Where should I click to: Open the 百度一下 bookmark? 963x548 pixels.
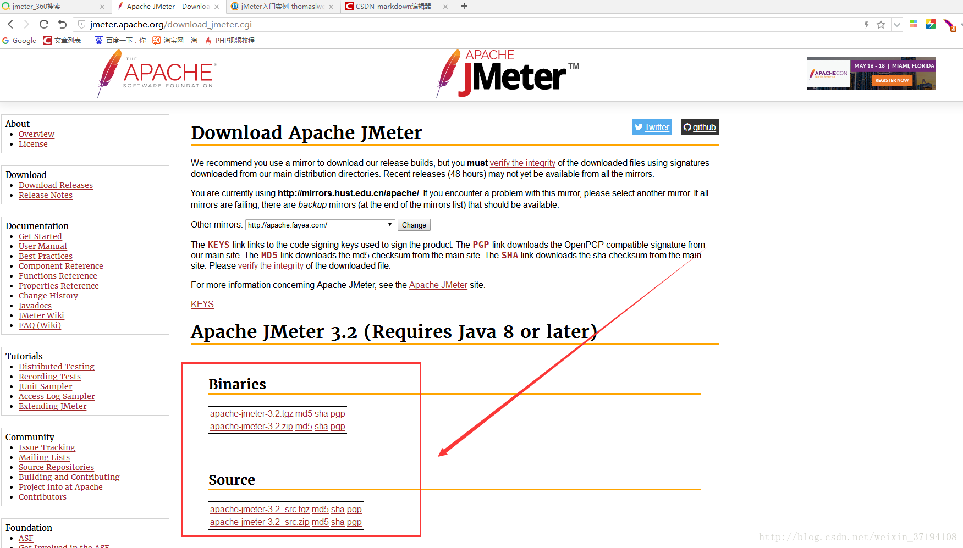(120, 41)
